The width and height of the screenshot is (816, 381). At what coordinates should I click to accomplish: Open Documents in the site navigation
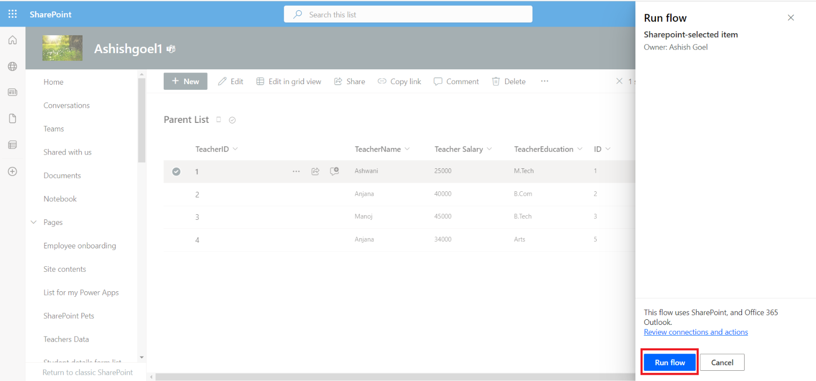point(62,175)
